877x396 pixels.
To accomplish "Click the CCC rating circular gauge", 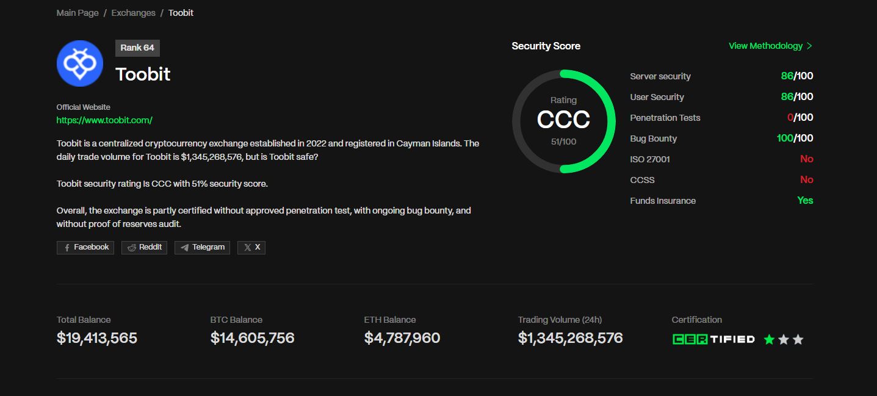I will (x=563, y=121).
